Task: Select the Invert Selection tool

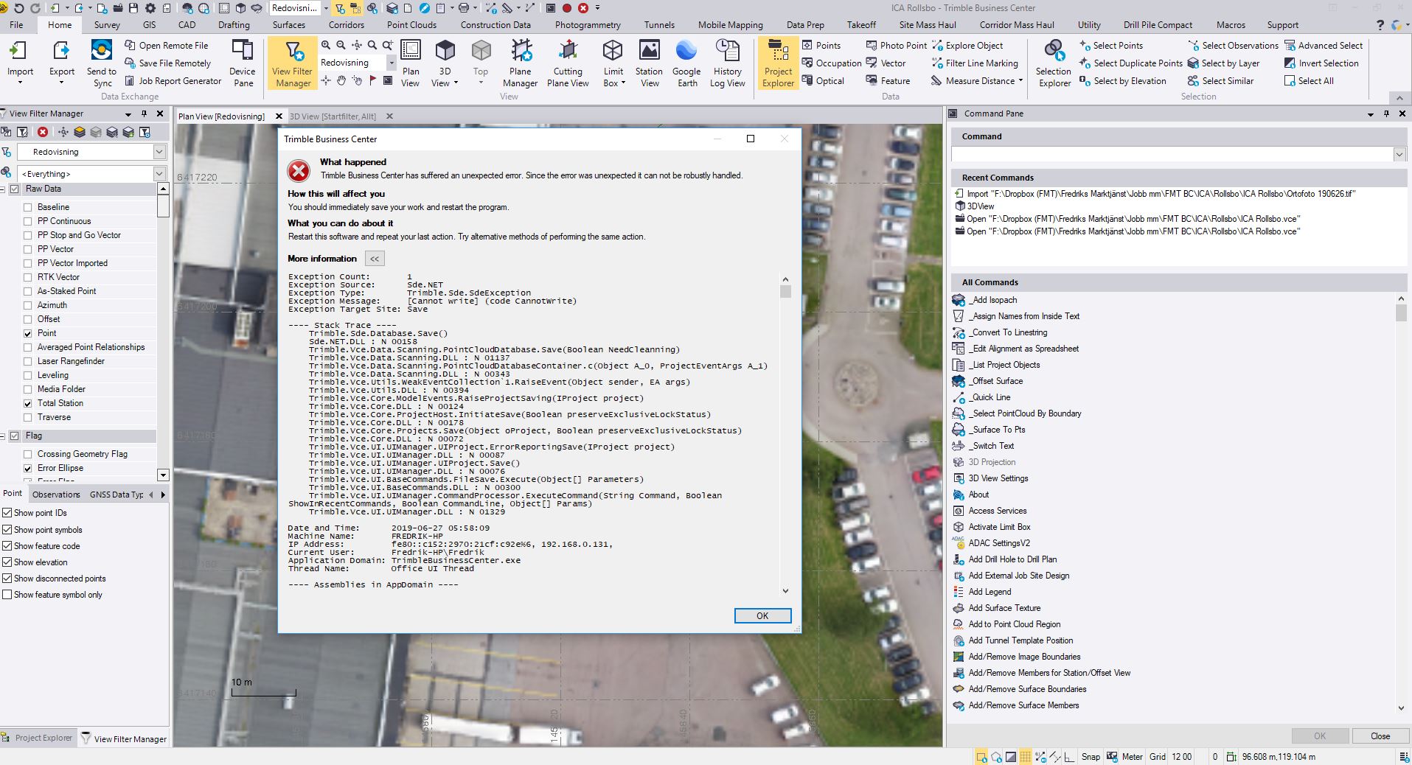Action: 1323,63
